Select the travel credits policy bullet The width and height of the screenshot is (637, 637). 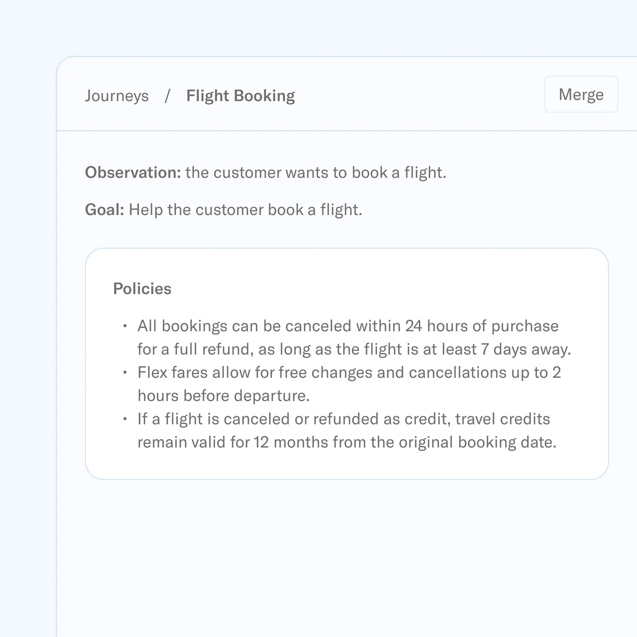click(347, 430)
